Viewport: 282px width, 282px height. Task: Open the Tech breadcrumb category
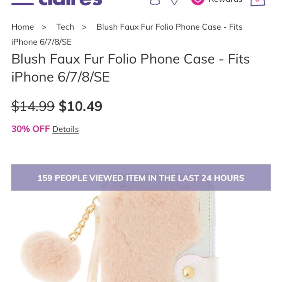coord(65,27)
